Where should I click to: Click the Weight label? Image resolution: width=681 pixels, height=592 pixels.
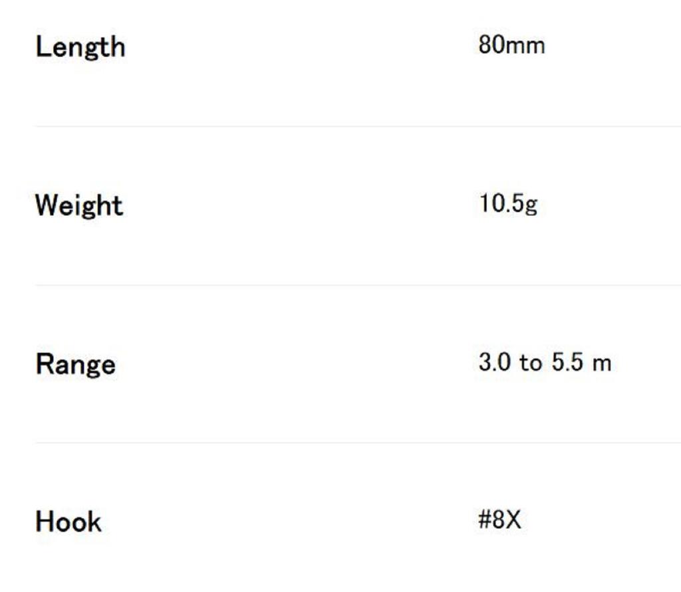coord(78,205)
